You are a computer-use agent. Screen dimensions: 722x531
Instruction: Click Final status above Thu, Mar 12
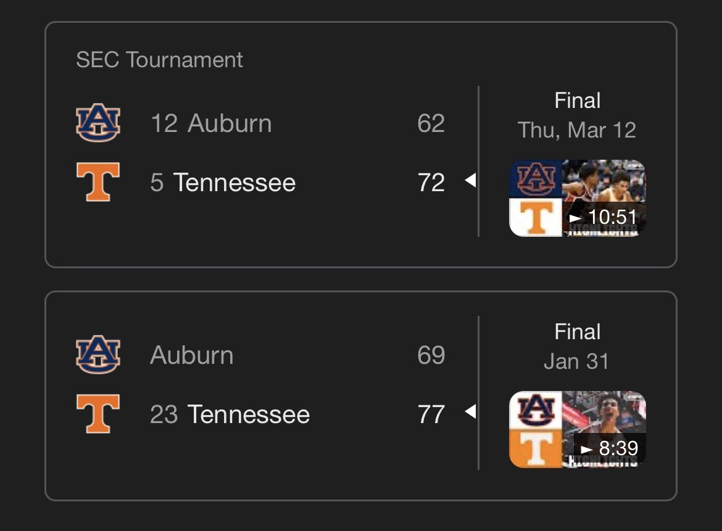coord(578,101)
